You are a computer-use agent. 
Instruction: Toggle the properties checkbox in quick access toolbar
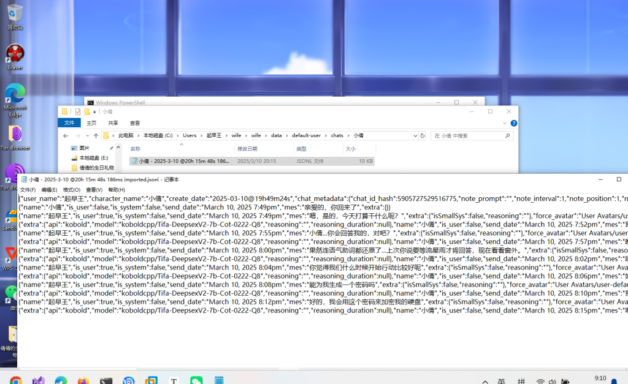point(78,111)
